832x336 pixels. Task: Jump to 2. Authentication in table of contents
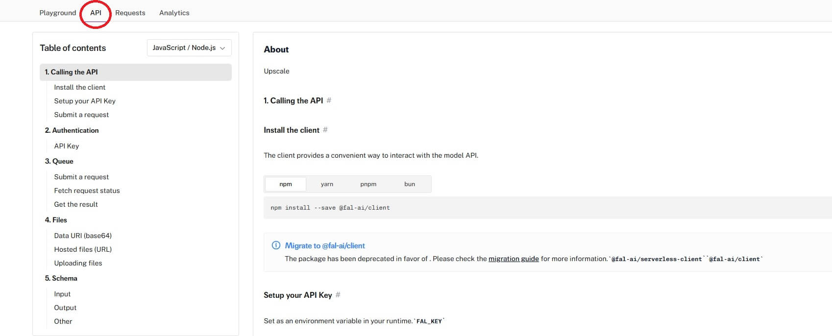[72, 130]
